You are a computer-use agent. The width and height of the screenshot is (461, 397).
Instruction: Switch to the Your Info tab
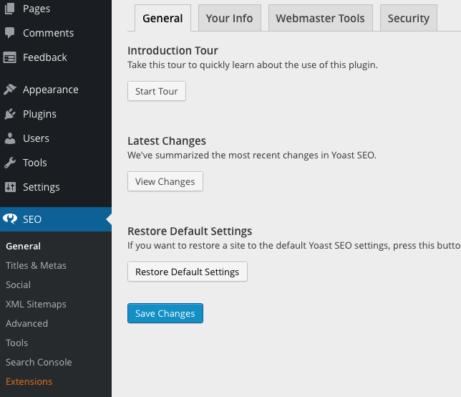229,19
